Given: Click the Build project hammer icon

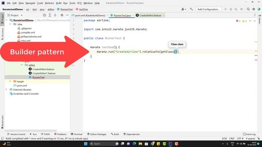Looking at the screenshot, I should [x=191, y=9].
